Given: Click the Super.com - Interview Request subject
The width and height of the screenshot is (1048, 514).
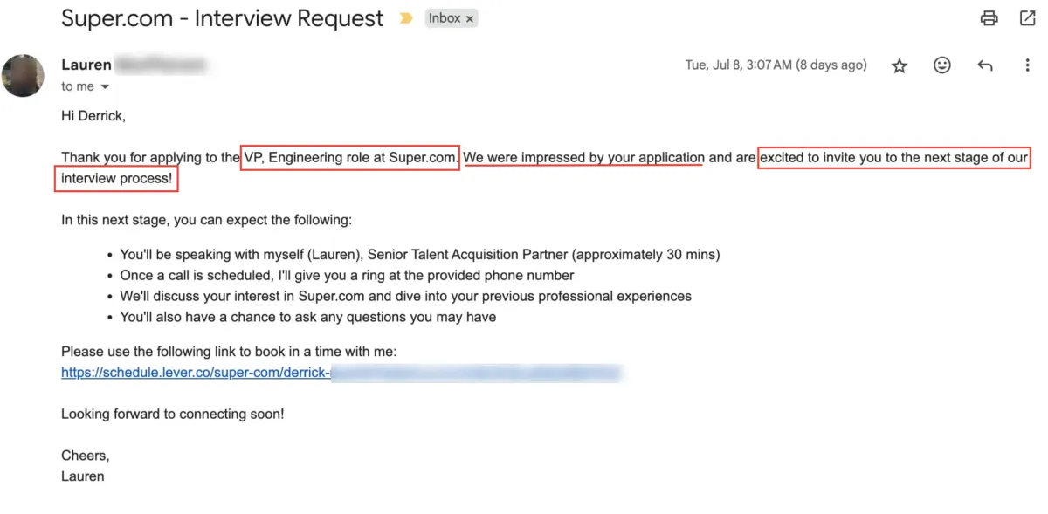Looking at the screenshot, I should [222, 18].
